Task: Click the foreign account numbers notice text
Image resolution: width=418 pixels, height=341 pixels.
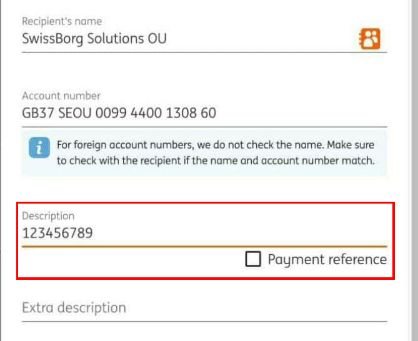Action: 187,145
